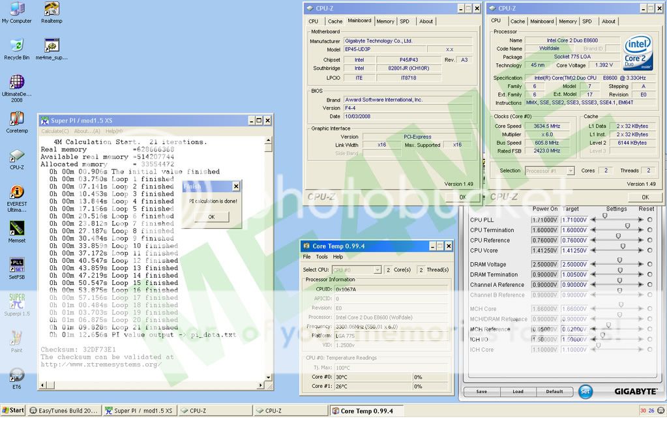Viewport: 667px width, 442px height.
Task: Select Reset radio for DRAM Voltage
Action: coord(649,264)
